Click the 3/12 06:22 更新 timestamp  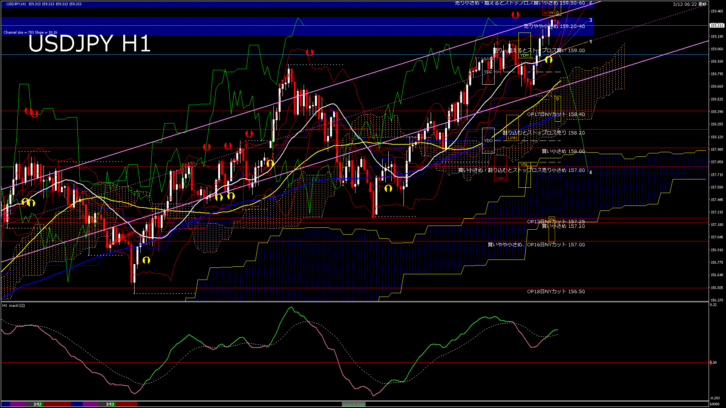coord(689,4)
